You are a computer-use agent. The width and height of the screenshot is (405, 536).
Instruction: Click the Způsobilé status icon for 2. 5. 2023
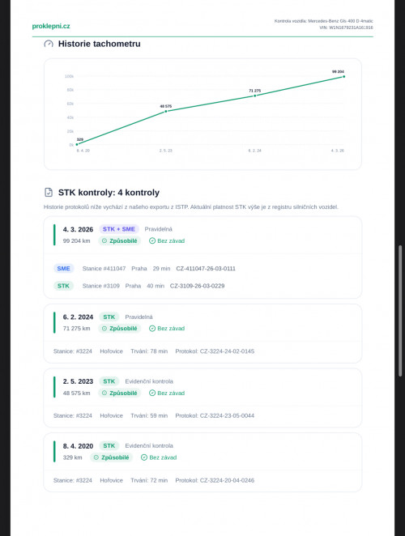point(104,393)
